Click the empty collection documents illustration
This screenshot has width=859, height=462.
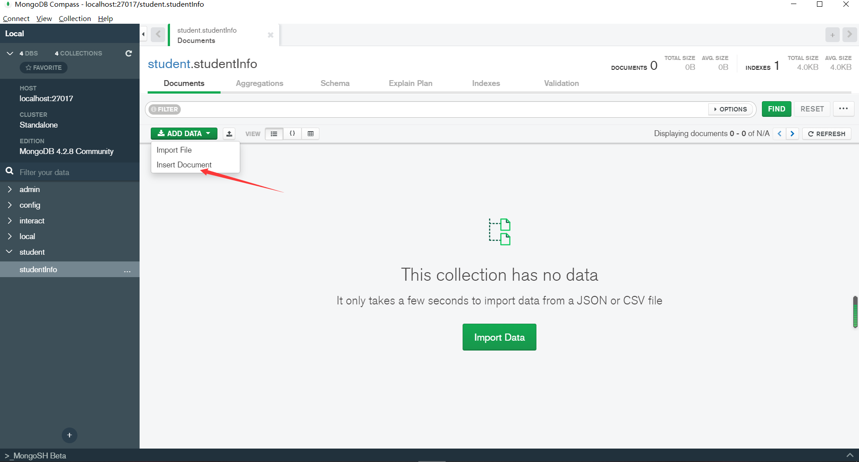click(x=500, y=232)
